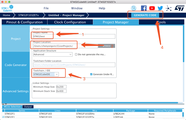
Task: Select the radio icon beside second STM32F1 row
Action: (3, 117)
